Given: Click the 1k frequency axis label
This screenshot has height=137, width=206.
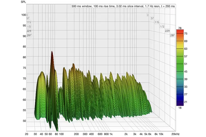Looking at the screenshot, I should tap(111, 134).
